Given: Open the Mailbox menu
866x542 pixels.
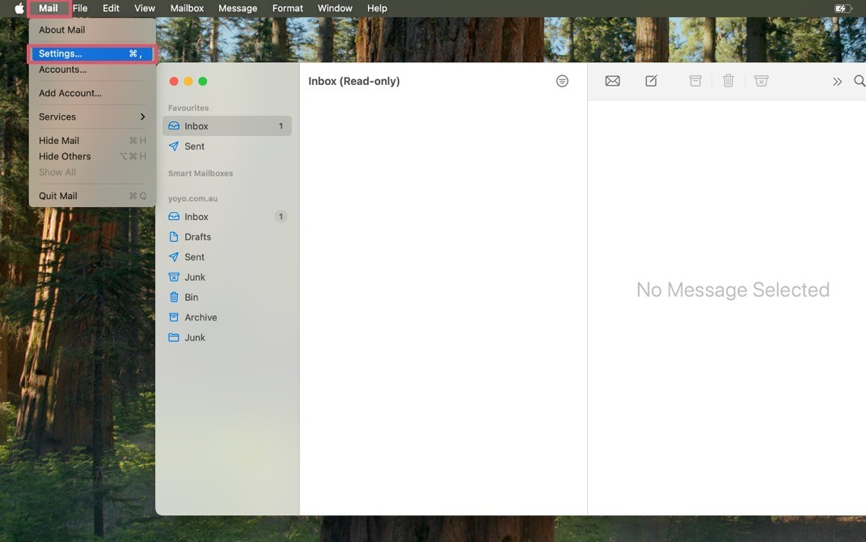Looking at the screenshot, I should (x=187, y=8).
